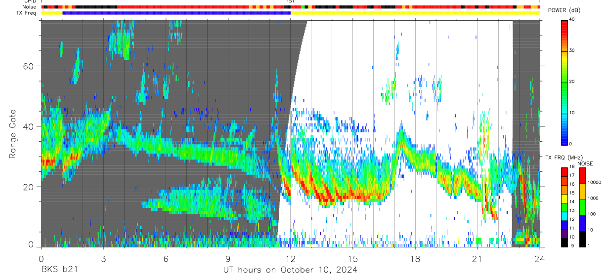Click the 40 tick on the POWER scale
The height and width of the screenshot is (280, 607).
pyautogui.click(x=571, y=20)
